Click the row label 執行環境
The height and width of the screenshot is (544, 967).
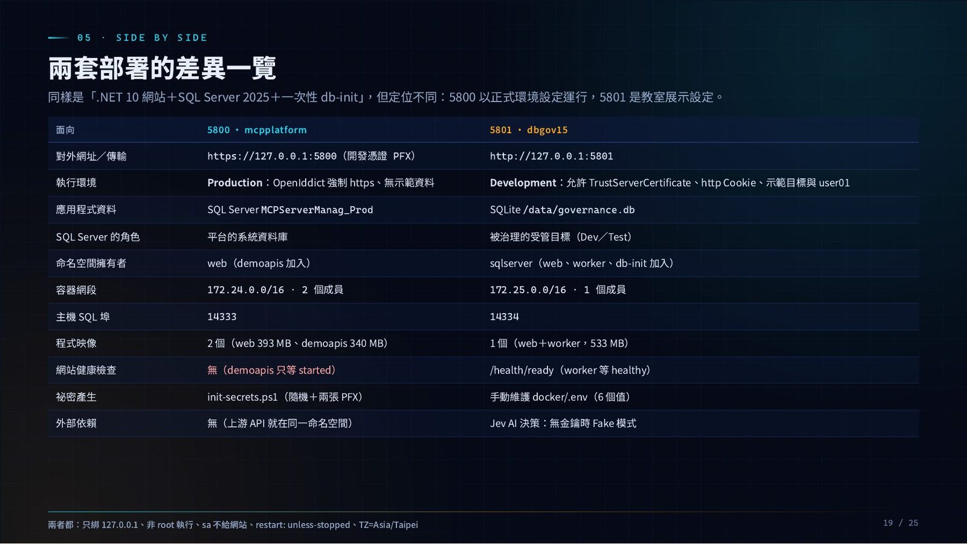pyautogui.click(x=76, y=183)
